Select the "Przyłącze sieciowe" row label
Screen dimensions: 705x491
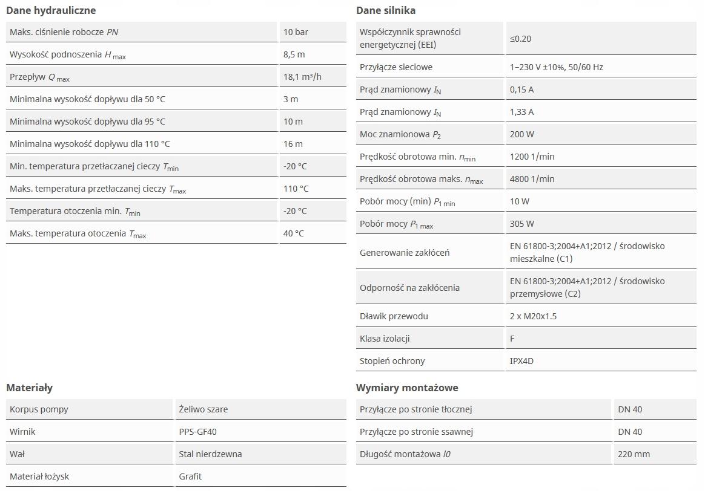tap(396, 67)
